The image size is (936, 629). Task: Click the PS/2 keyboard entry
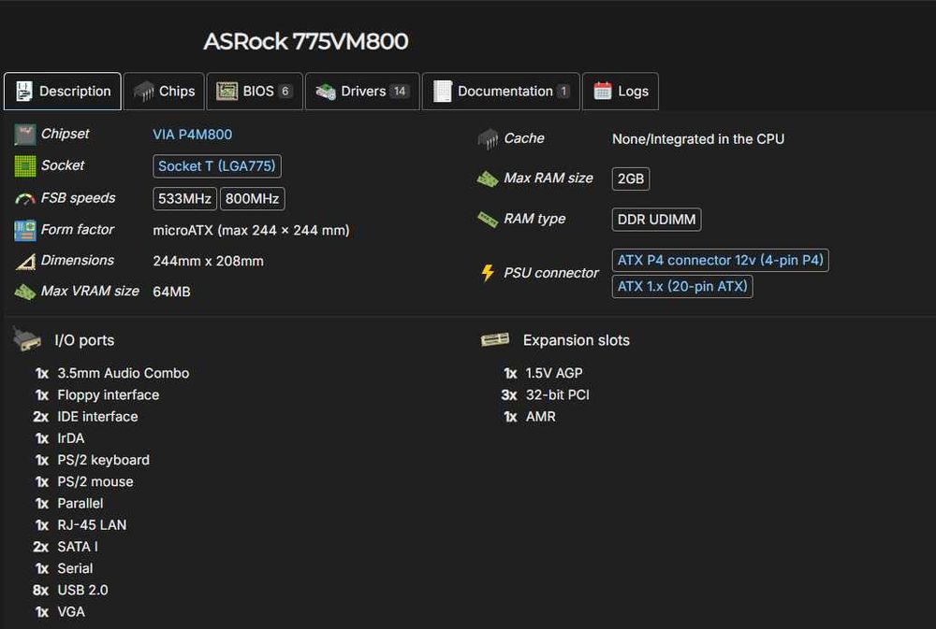click(103, 460)
